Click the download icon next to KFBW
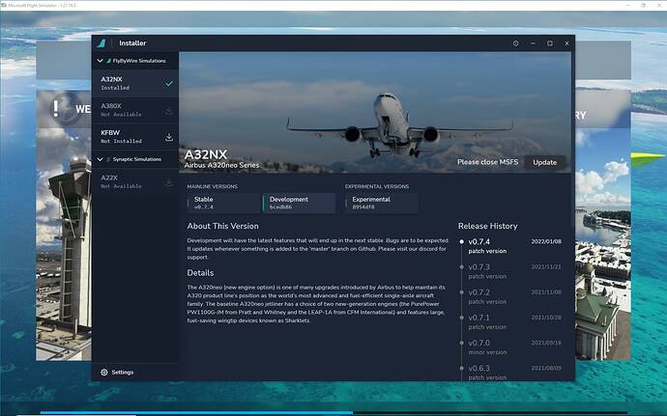The height and width of the screenshot is (416, 667). tap(169, 136)
